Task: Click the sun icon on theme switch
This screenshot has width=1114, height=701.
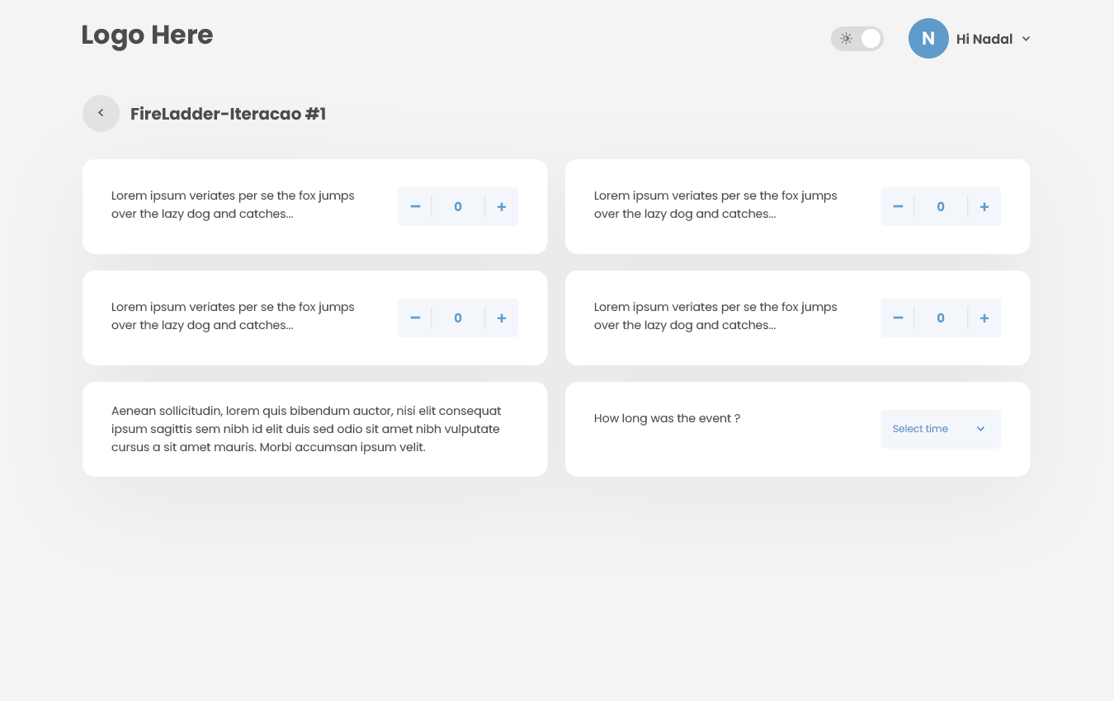Action: [846, 39]
